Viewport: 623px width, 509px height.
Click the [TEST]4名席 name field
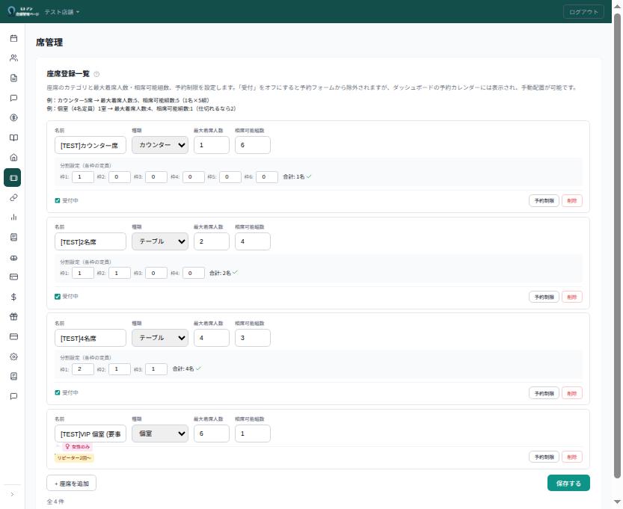[90, 338]
